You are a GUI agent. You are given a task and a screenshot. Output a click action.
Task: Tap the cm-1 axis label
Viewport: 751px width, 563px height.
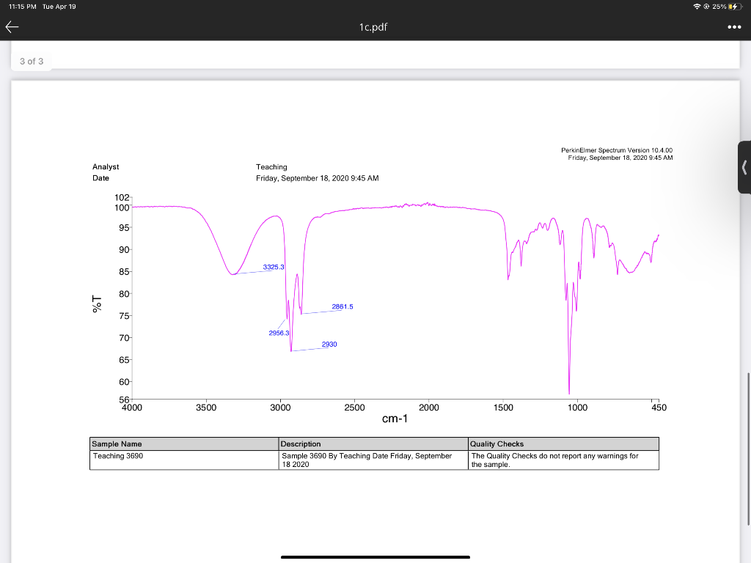coord(395,419)
